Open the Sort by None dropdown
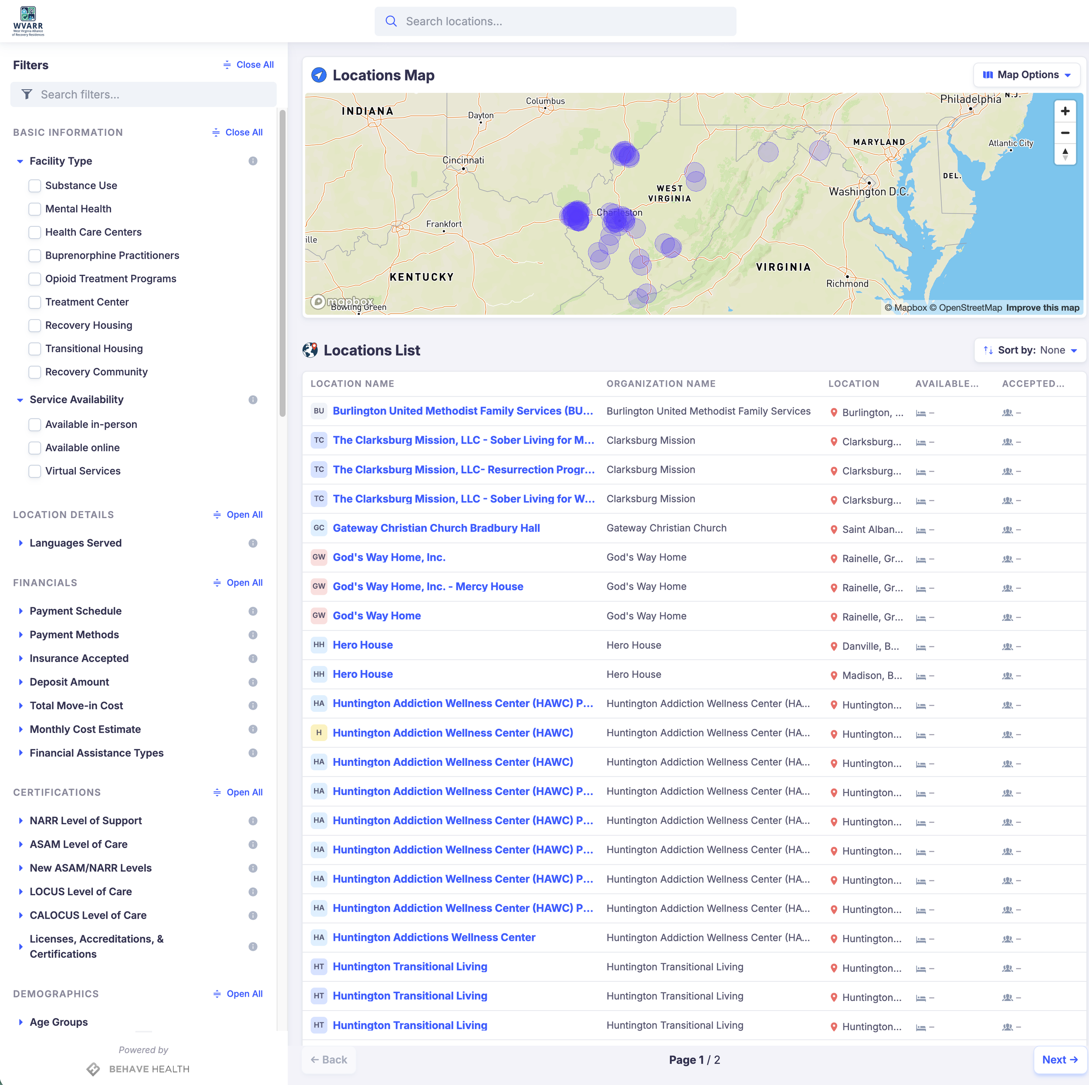Screen dimensions: 1089x1085 pyautogui.click(x=1029, y=350)
